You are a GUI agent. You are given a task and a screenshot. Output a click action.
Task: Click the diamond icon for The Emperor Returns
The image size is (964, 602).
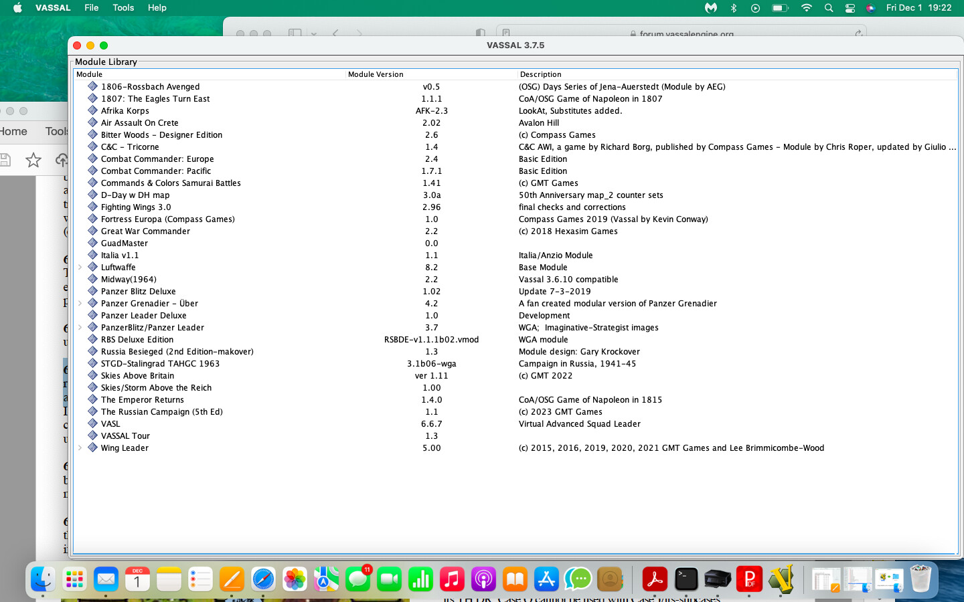(x=93, y=399)
